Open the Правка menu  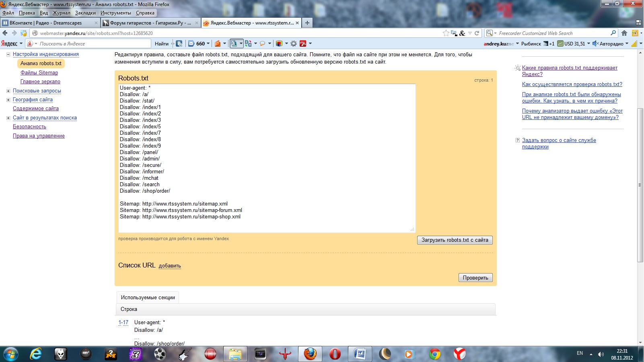tap(27, 13)
